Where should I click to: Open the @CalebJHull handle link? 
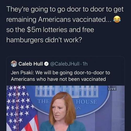click(65, 64)
